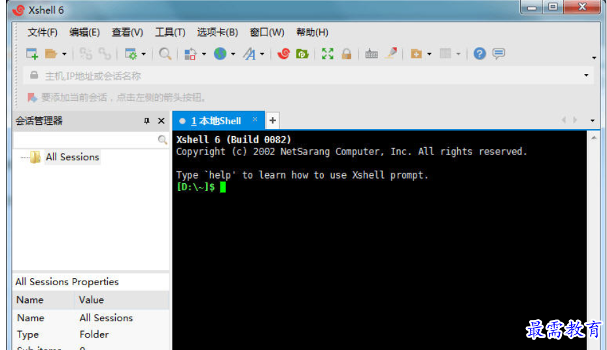Expand the folder-with-plus icon dropdown arrow

pyautogui.click(x=429, y=54)
